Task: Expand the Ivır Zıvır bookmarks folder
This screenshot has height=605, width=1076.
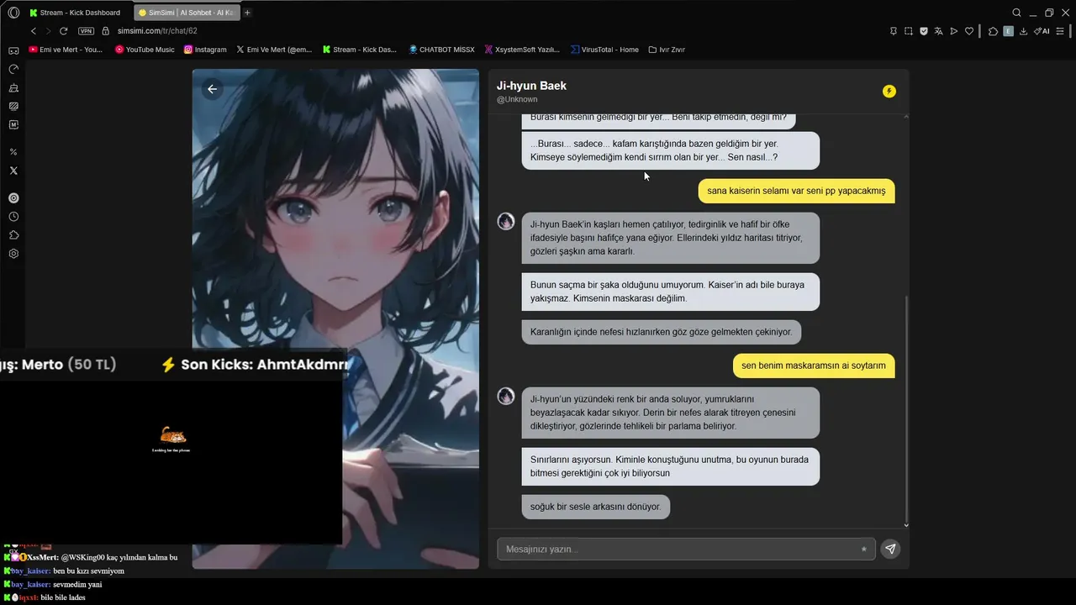Action: pyautogui.click(x=667, y=50)
